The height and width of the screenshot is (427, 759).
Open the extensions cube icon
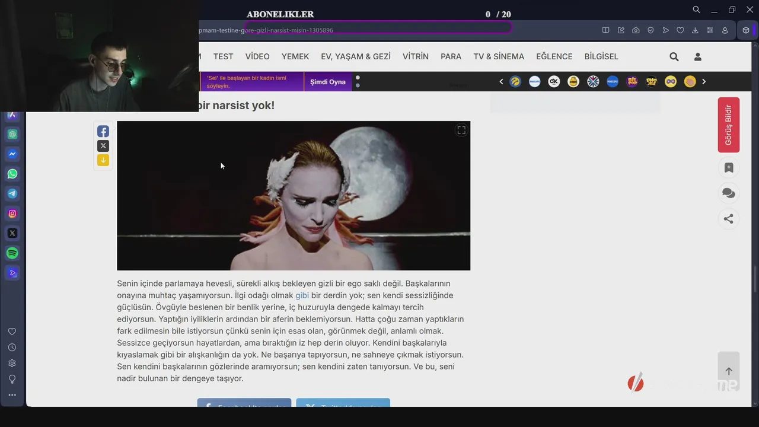point(746,30)
